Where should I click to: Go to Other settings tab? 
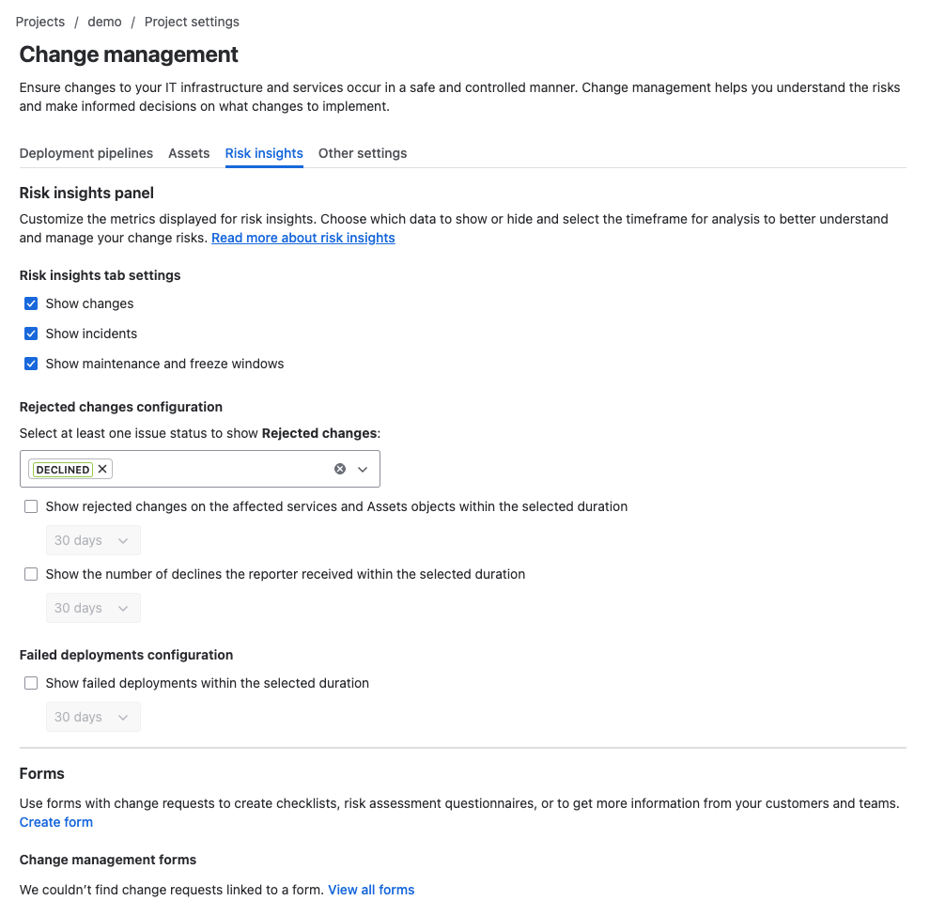(x=363, y=153)
